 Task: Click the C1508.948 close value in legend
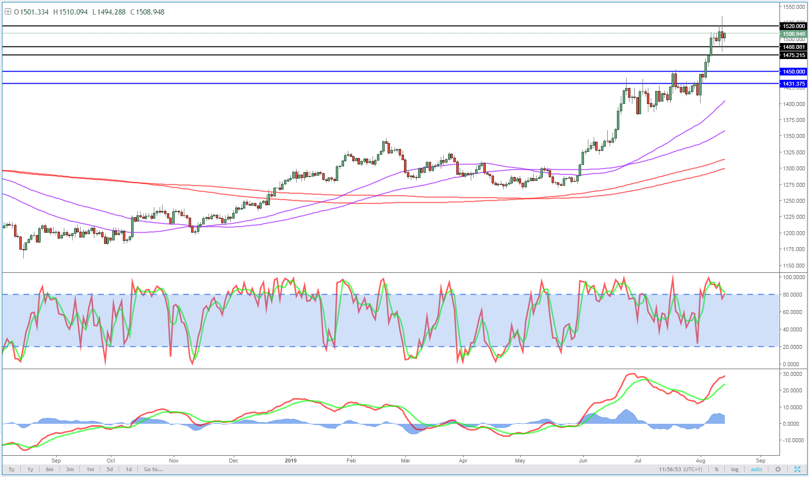[x=148, y=12]
